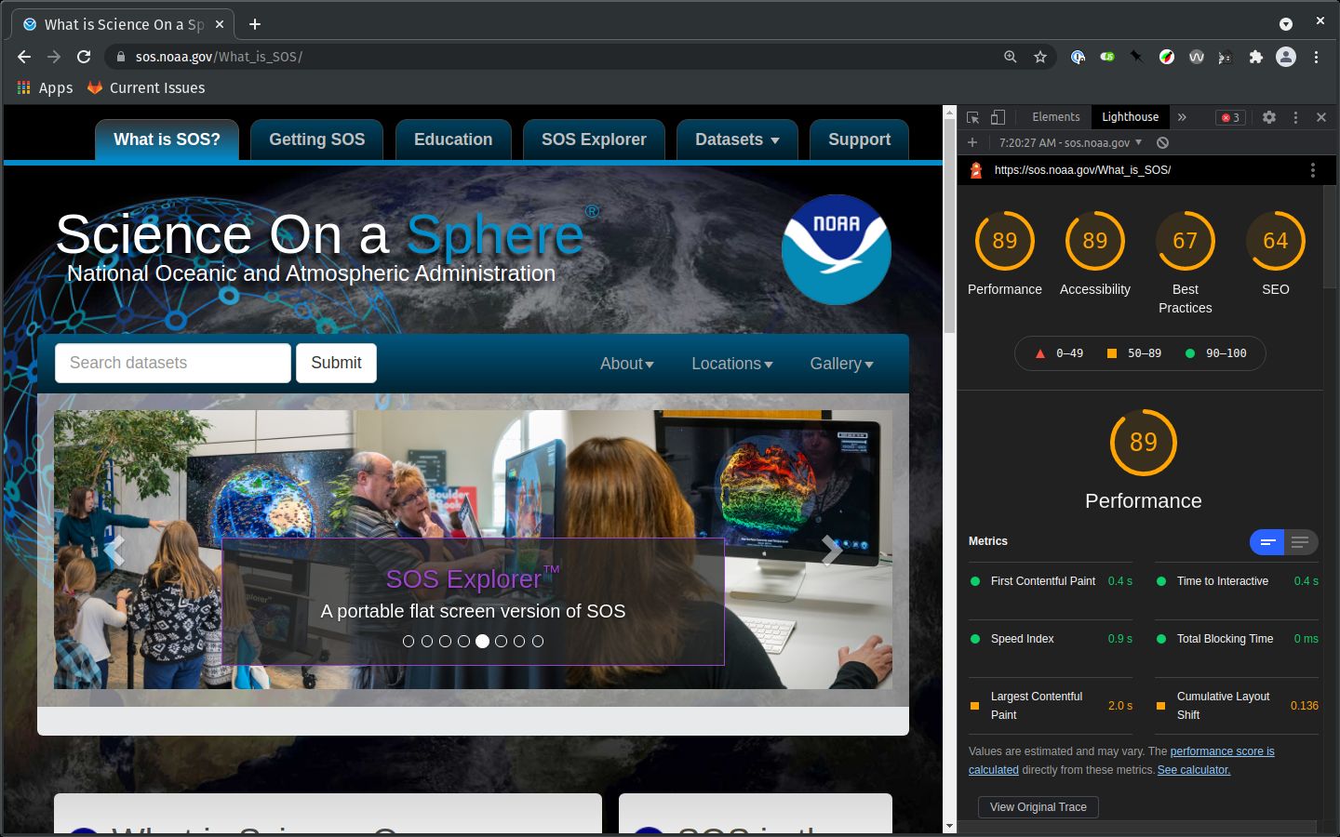This screenshot has height=837, width=1340.
Task: Click the Submit search button
Action: coord(336,363)
